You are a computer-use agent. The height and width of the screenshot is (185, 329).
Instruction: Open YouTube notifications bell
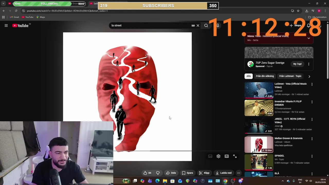coord(308,25)
